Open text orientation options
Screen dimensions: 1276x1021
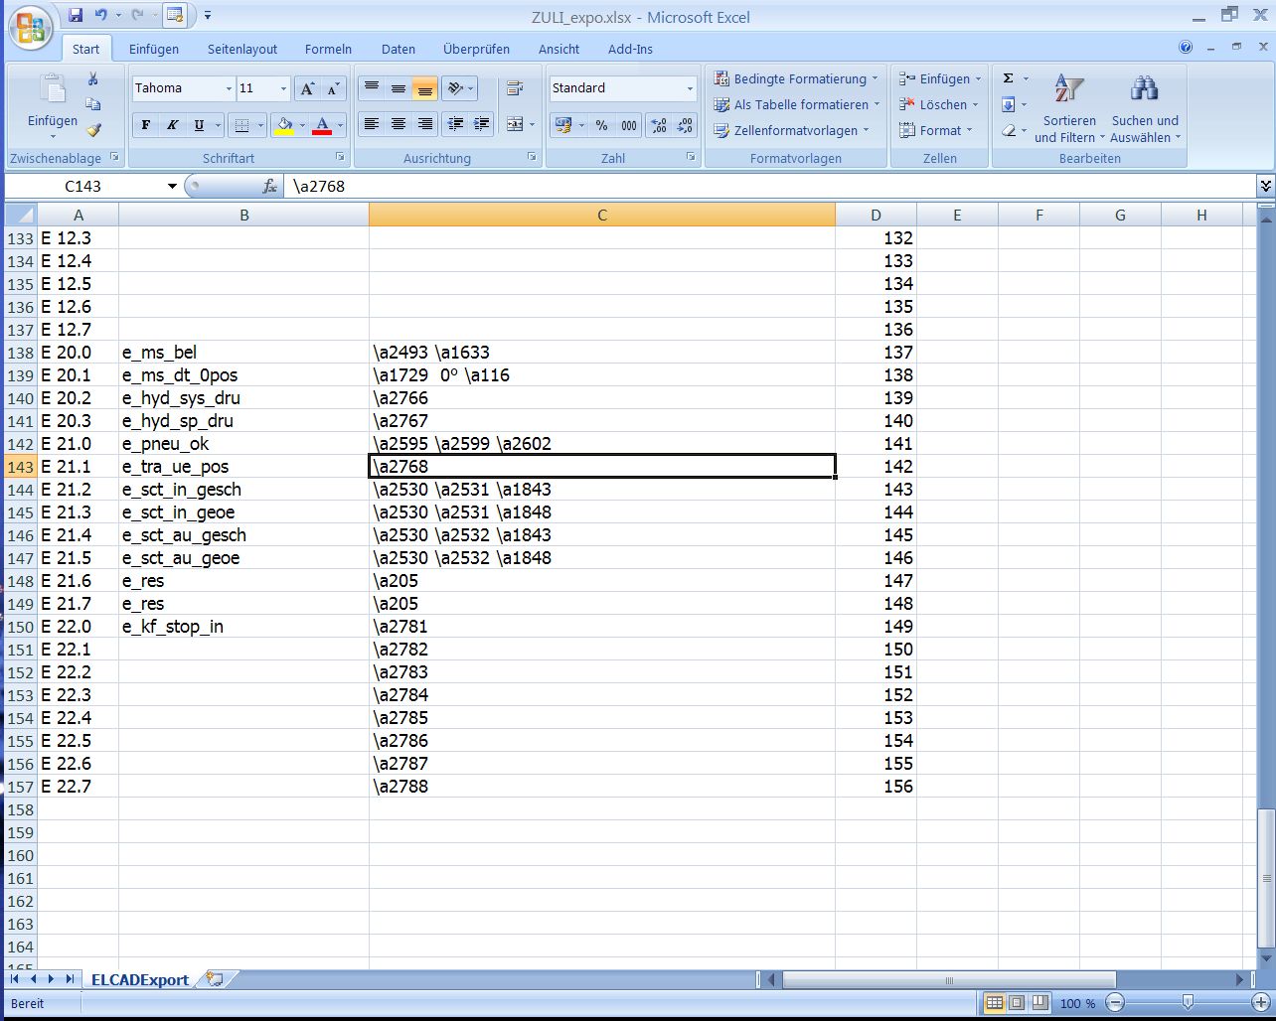(458, 88)
